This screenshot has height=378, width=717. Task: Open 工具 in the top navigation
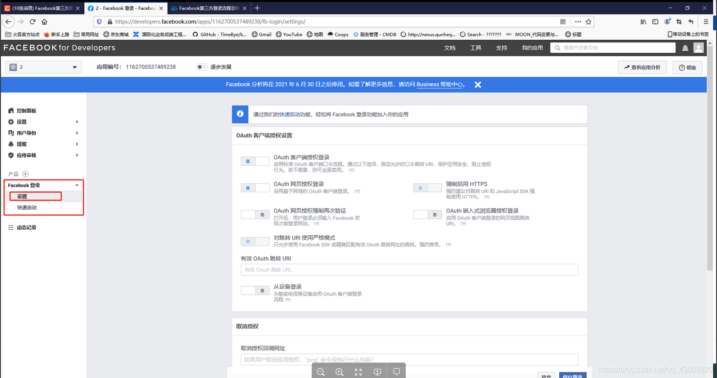pyautogui.click(x=476, y=48)
